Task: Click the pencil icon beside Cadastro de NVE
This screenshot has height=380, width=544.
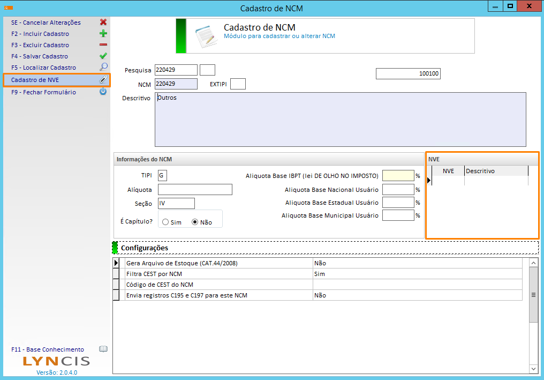Action: click(x=103, y=80)
